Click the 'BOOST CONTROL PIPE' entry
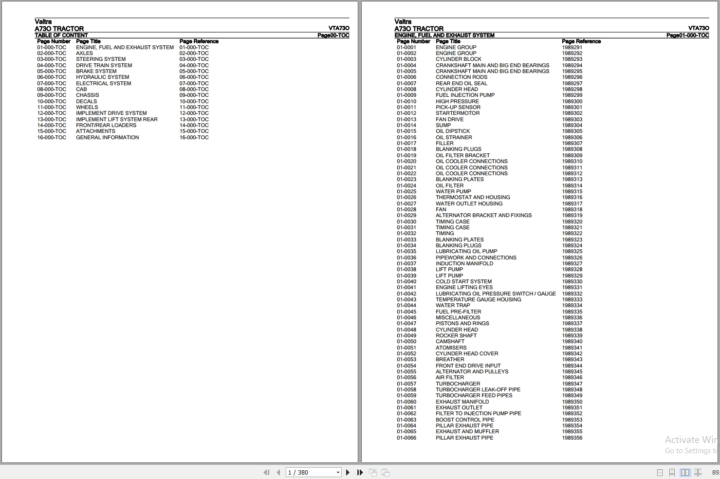The width and height of the screenshot is (720, 479). (464, 420)
